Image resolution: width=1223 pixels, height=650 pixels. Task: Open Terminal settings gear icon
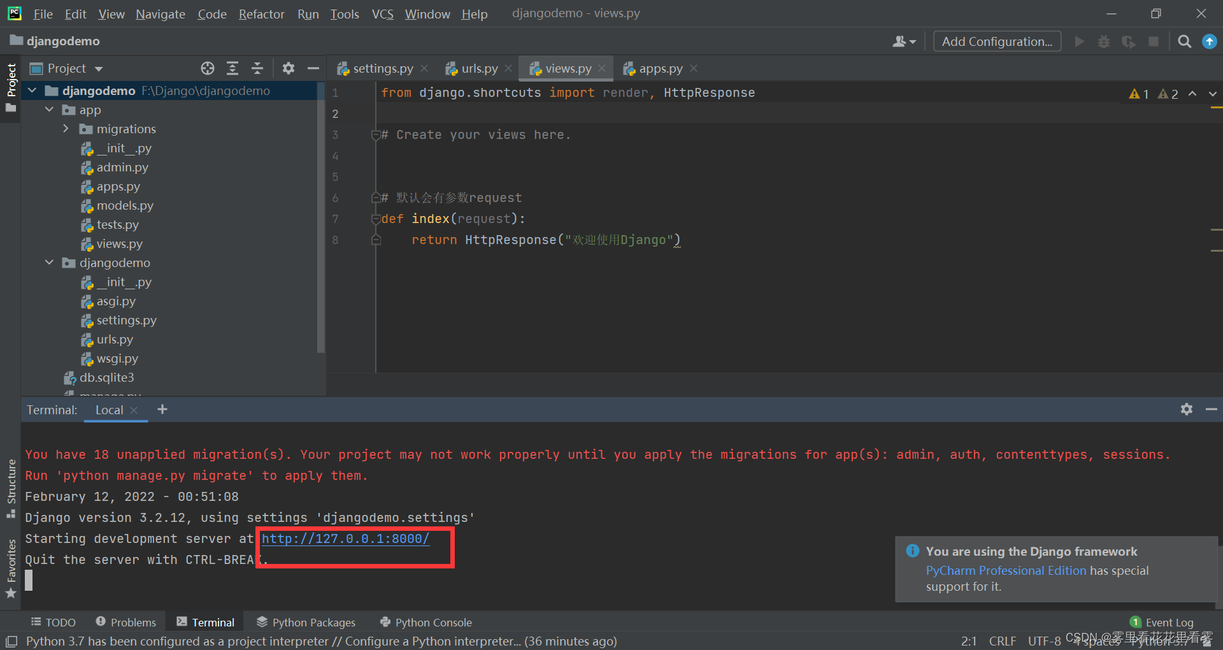point(1186,409)
